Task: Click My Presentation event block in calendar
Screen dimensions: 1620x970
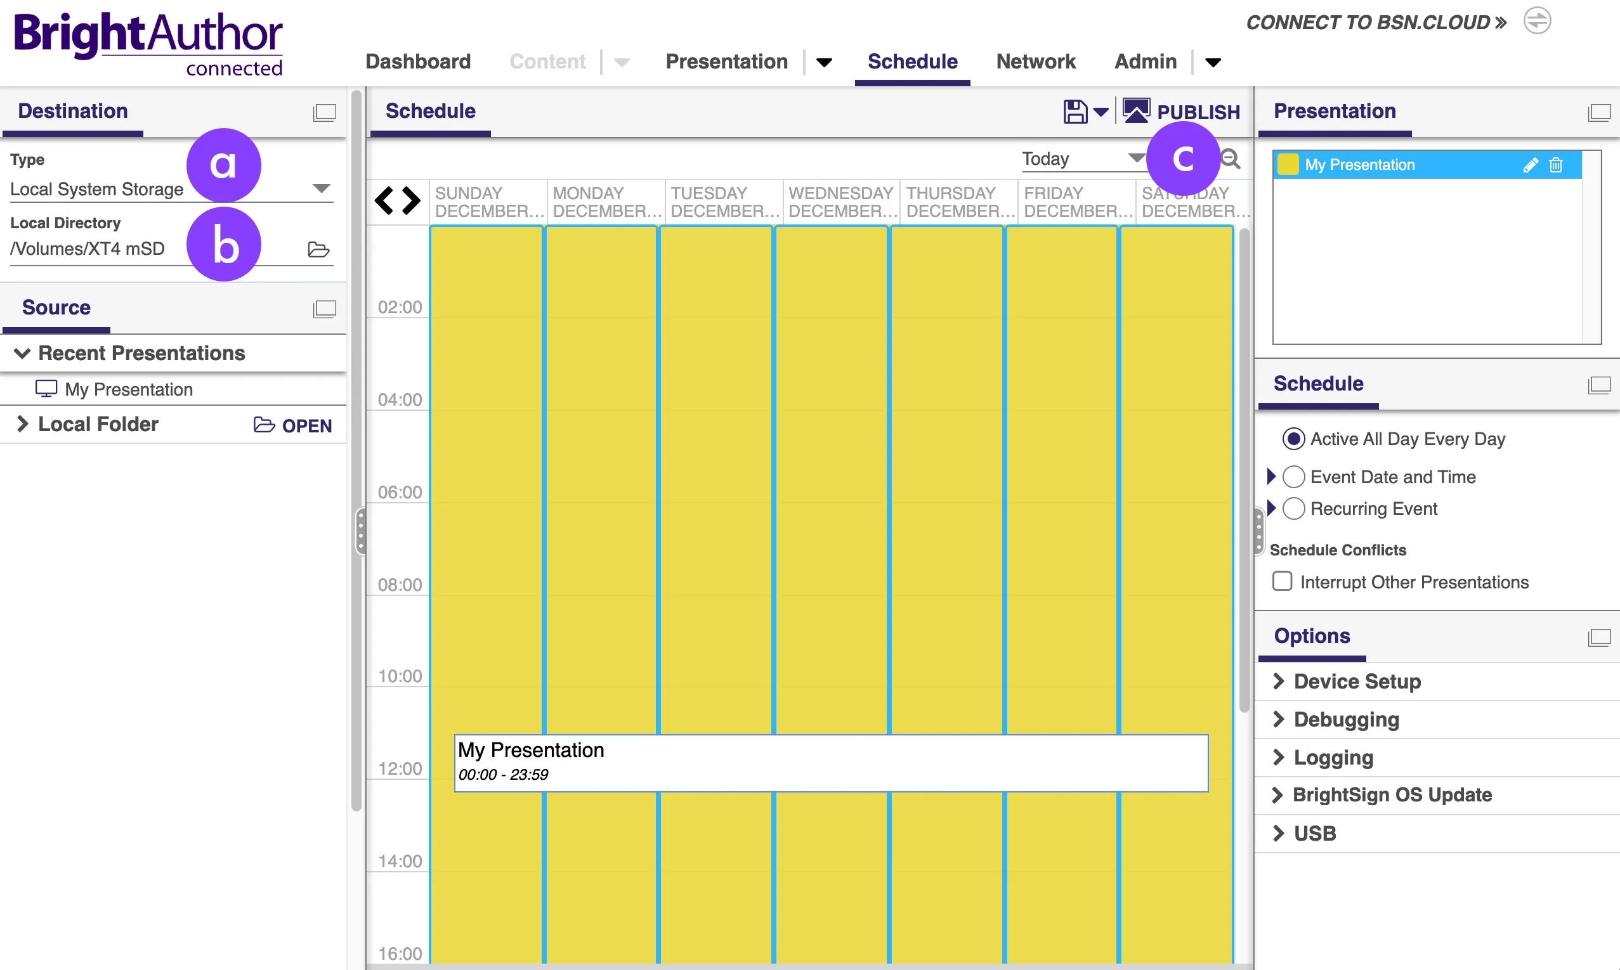Action: tap(831, 763)
